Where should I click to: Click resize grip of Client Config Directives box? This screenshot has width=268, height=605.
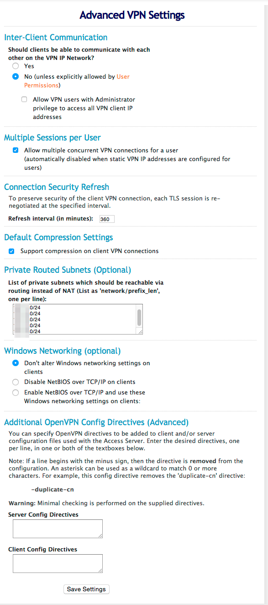click(x=100, y=570)
